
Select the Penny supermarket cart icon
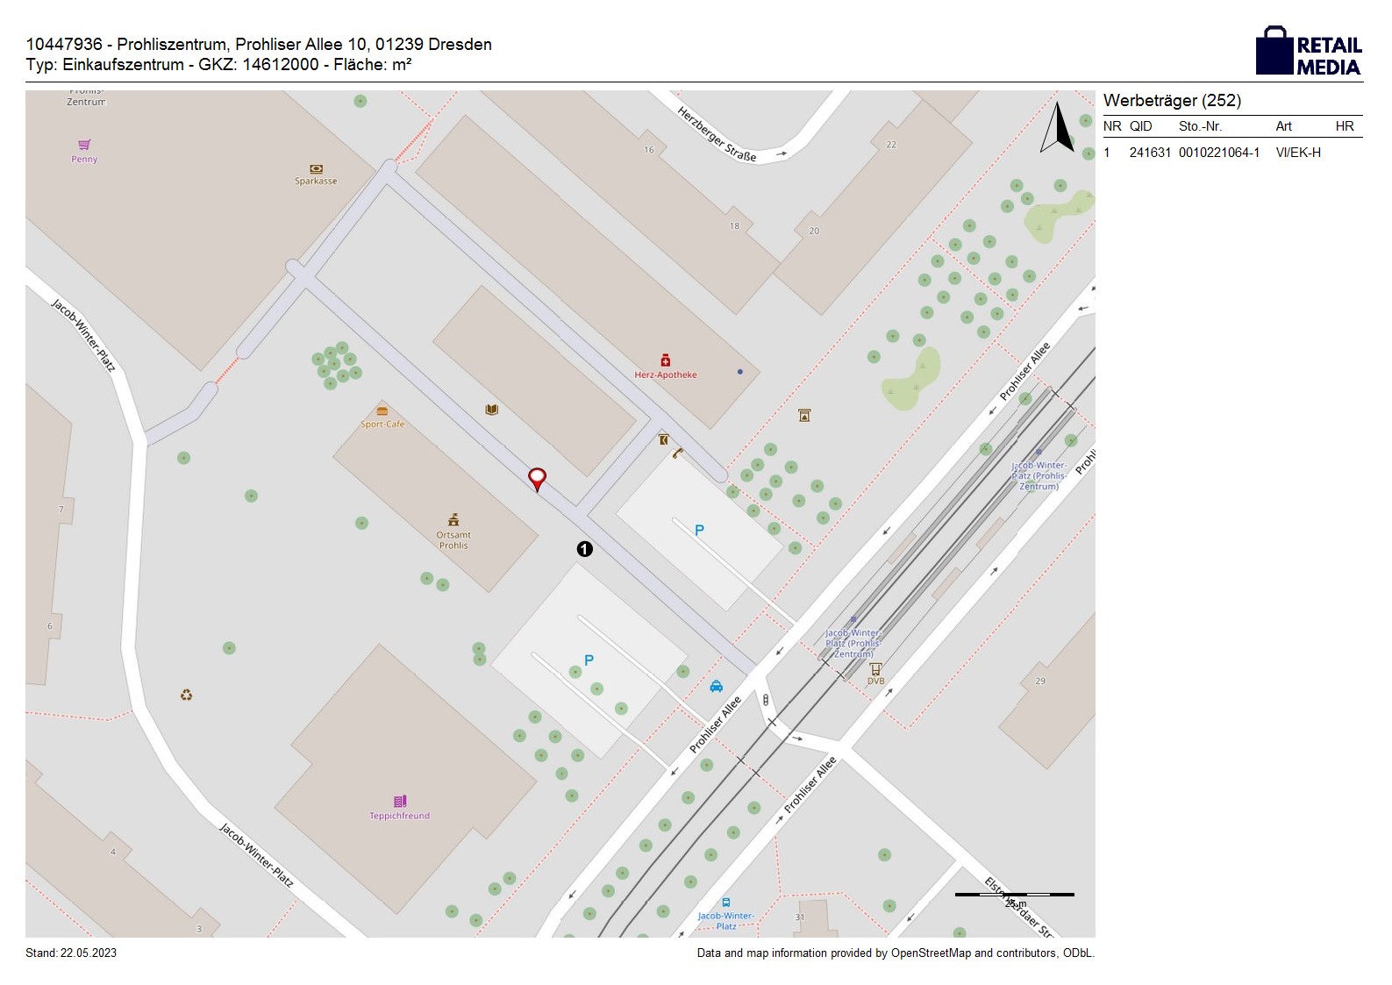[x=84, y=145]
